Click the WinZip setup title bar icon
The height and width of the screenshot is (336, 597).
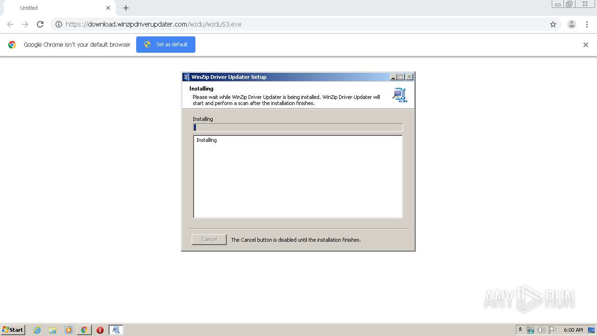[x=187, y=77]
